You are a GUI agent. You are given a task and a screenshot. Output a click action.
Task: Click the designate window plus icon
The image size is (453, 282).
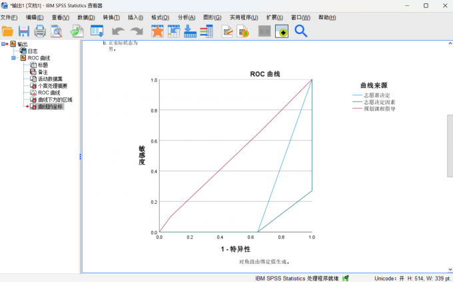point(282,31)
